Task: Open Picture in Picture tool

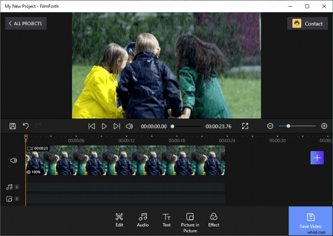Action: pos(190,223)
